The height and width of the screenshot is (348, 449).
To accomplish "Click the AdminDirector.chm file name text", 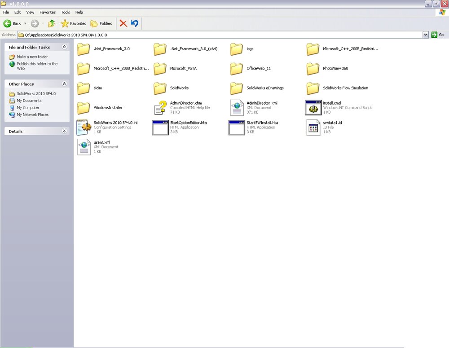I will pos(186,103).
